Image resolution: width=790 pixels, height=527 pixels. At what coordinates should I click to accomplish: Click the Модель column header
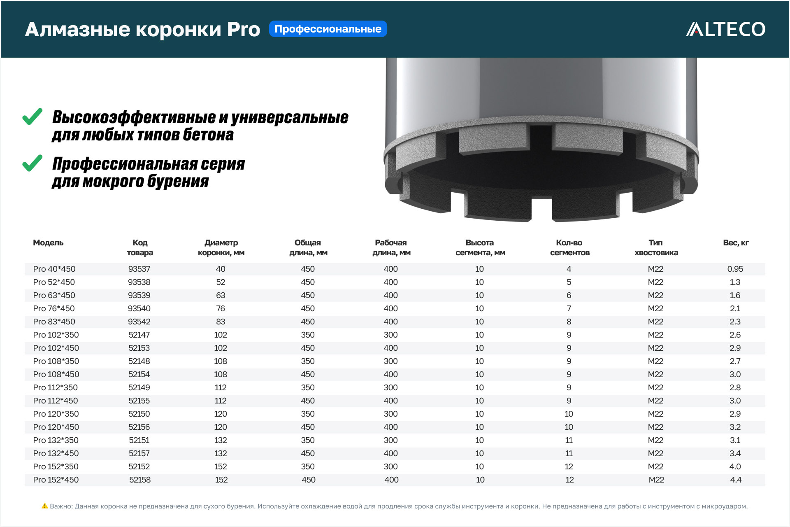pyautogui.click(x=48, y=243)
